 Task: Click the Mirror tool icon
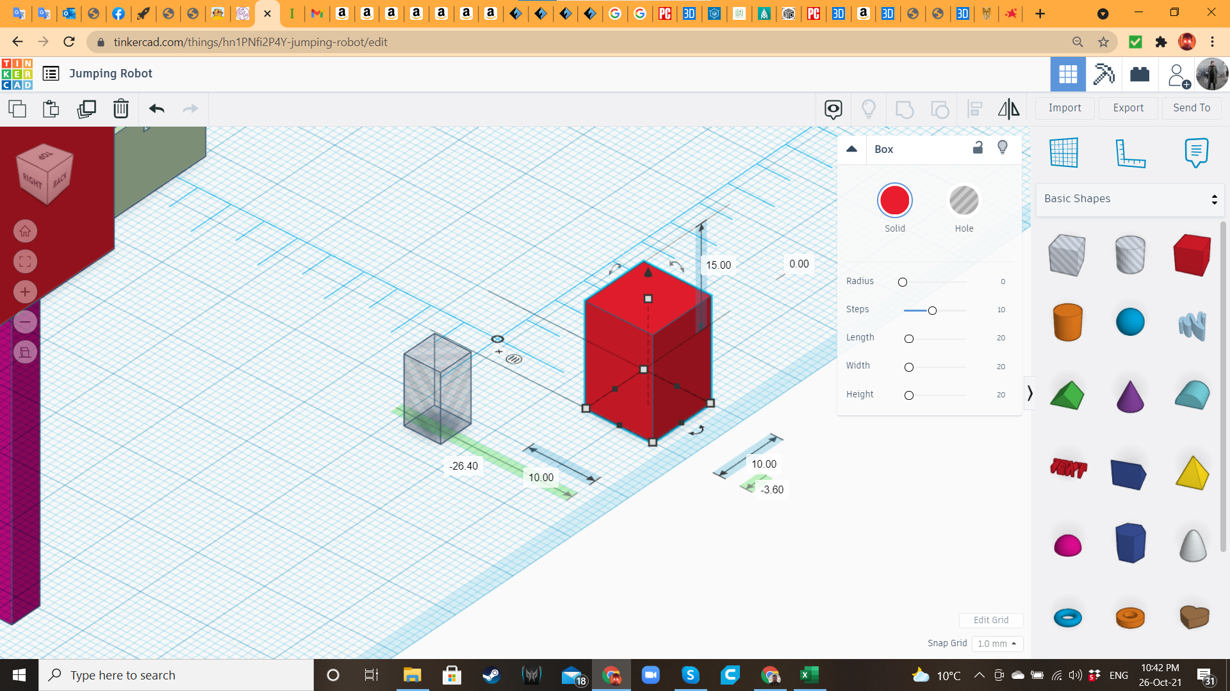1008,109
